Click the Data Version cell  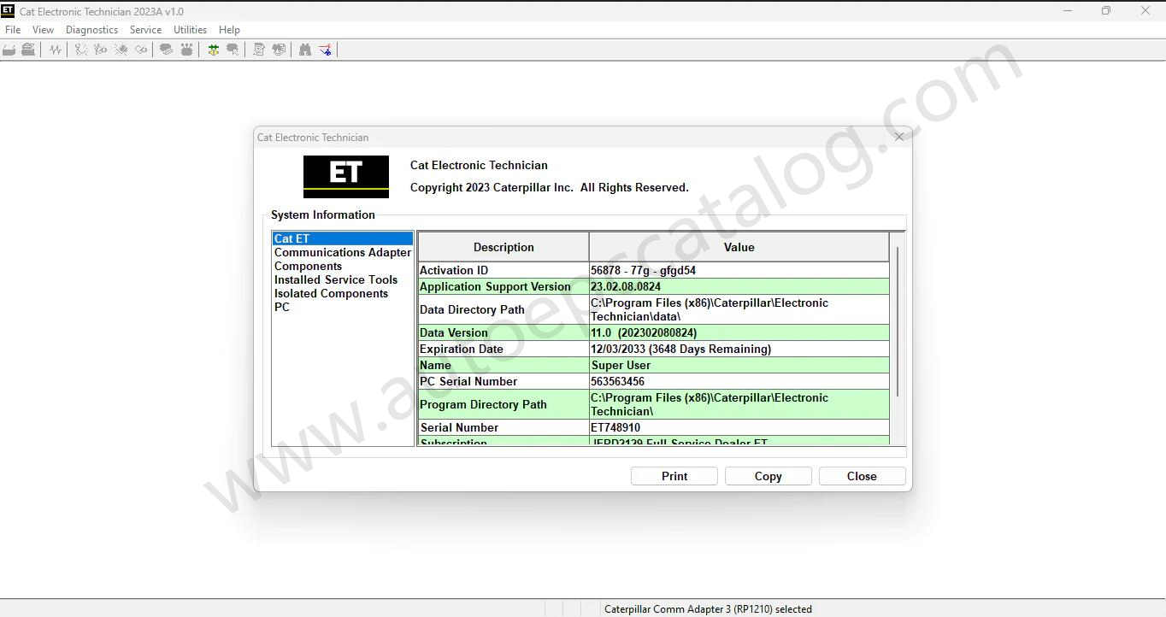coord(503,332)
